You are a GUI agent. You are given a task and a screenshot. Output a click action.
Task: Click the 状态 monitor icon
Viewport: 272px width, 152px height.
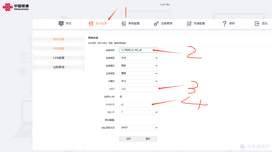61,23
